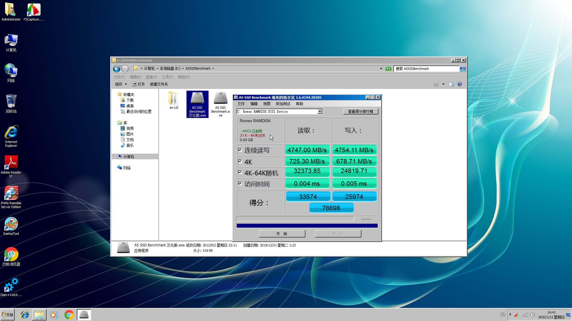
Task: Expand the 本地磁盘 (E:) breadcrumb arrow
Action: (x=183, y=69)
